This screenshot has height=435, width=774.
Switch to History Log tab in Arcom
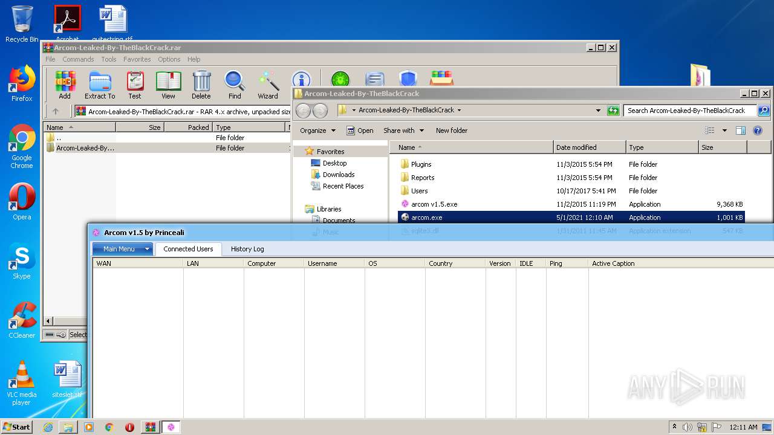tap(247, 249)
